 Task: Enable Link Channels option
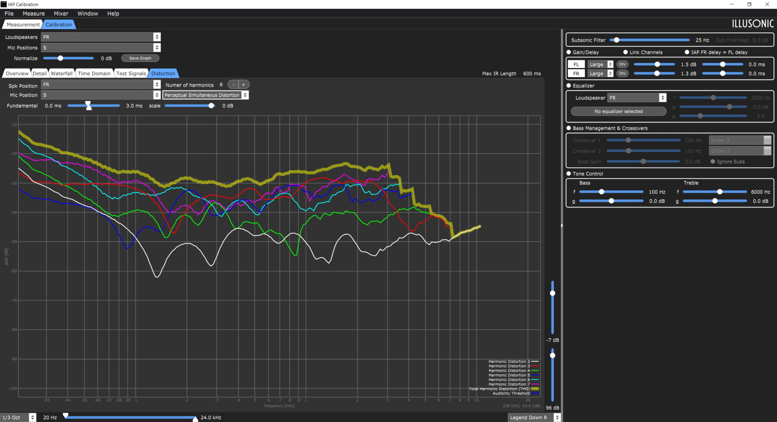(625, 52)
